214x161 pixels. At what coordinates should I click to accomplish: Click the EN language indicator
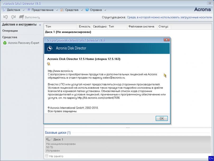tap(211, 158)
